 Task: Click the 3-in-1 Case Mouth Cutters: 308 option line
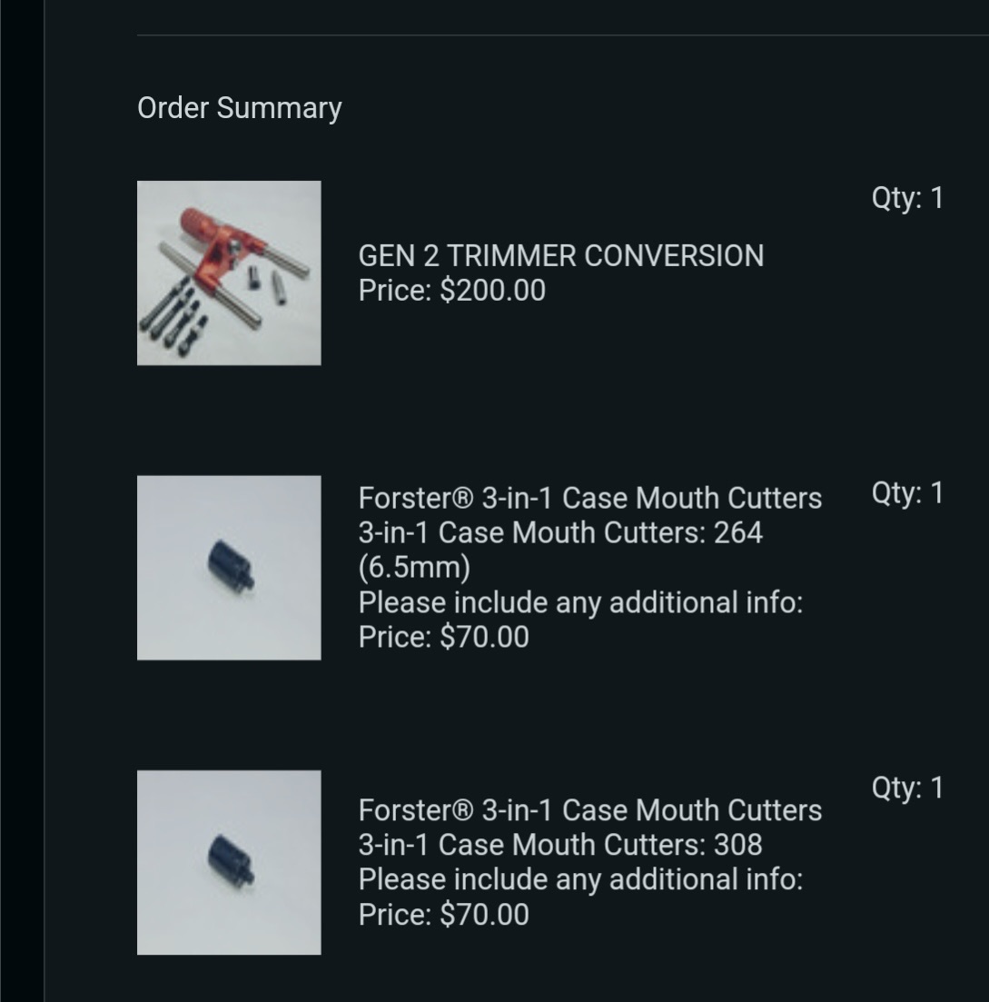560,845
